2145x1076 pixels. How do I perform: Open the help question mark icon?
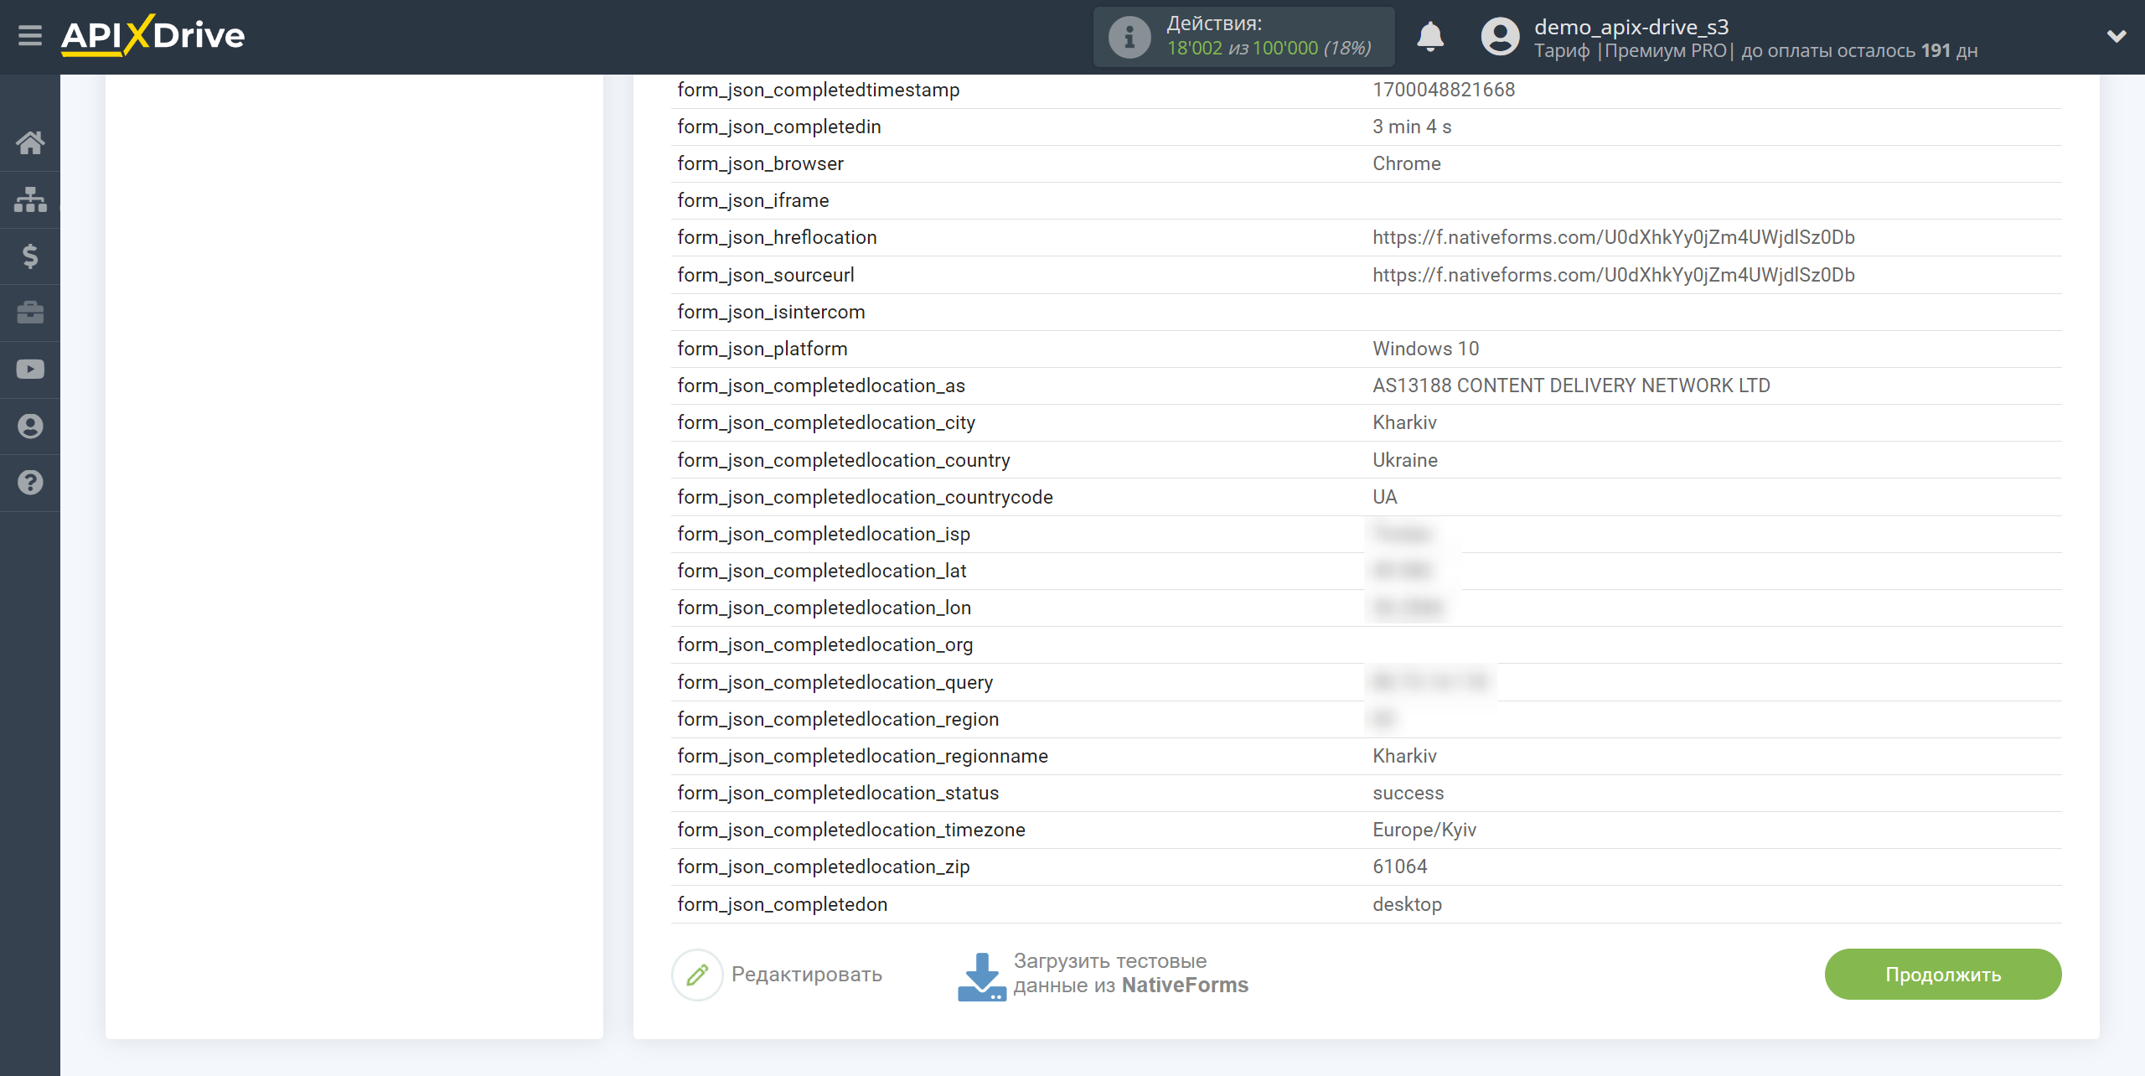(30, 483)
